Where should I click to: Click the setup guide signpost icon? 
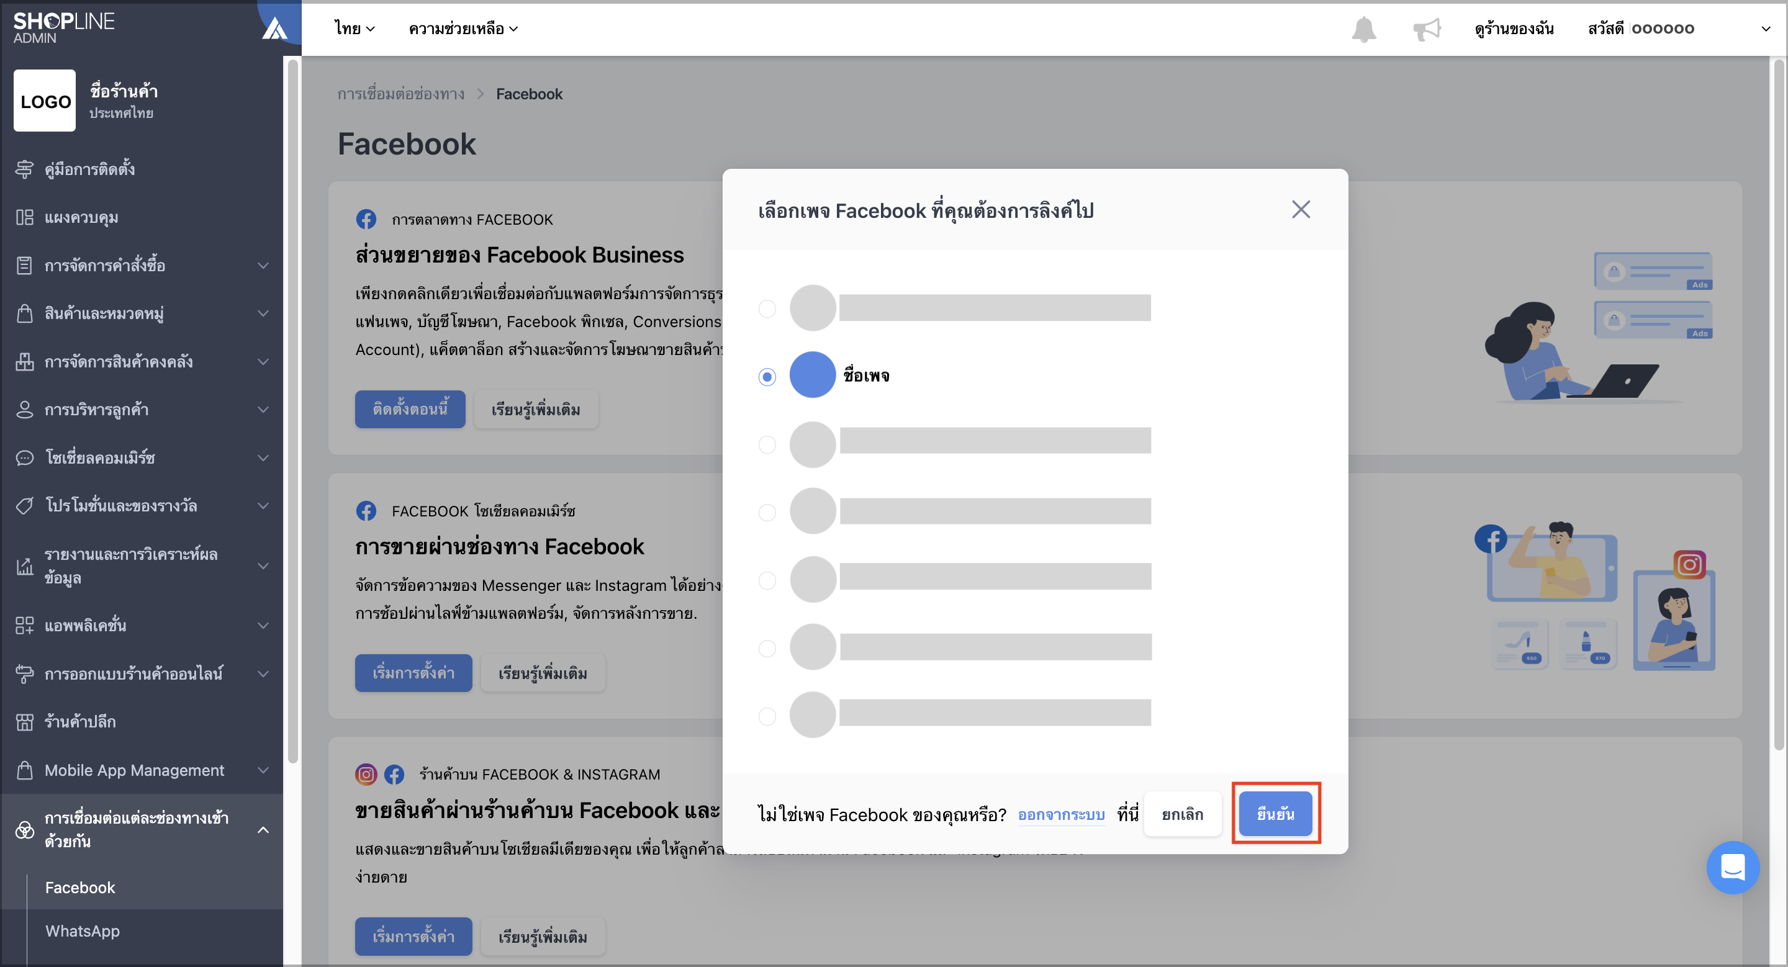24,169
